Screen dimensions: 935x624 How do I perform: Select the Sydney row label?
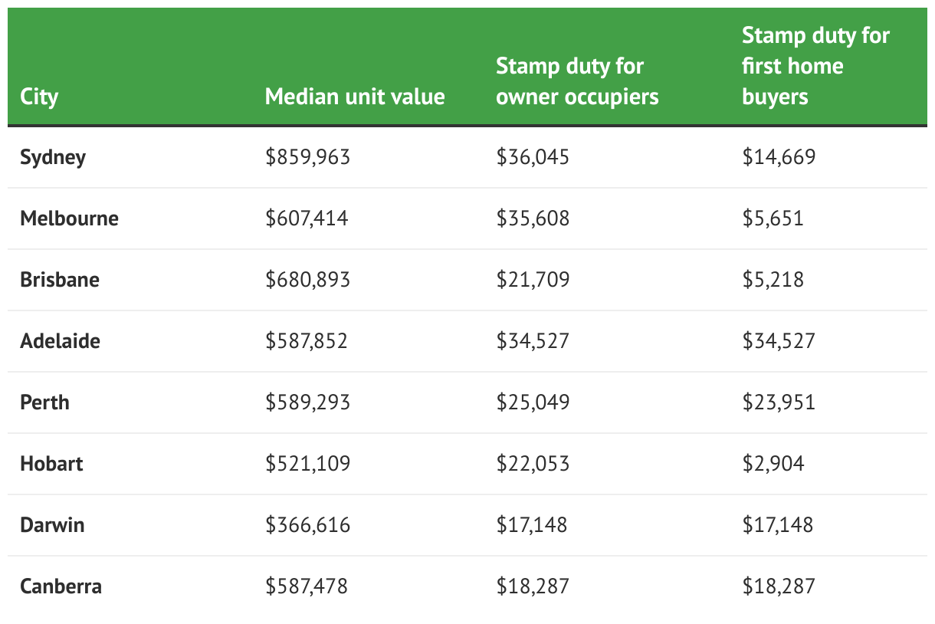pos(53,158)
